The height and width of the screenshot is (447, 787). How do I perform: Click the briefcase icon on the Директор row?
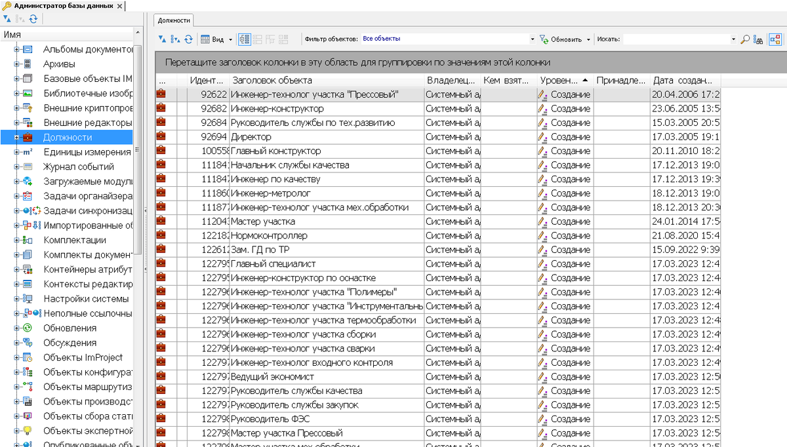pyautogui.click(x=161, y=137)
